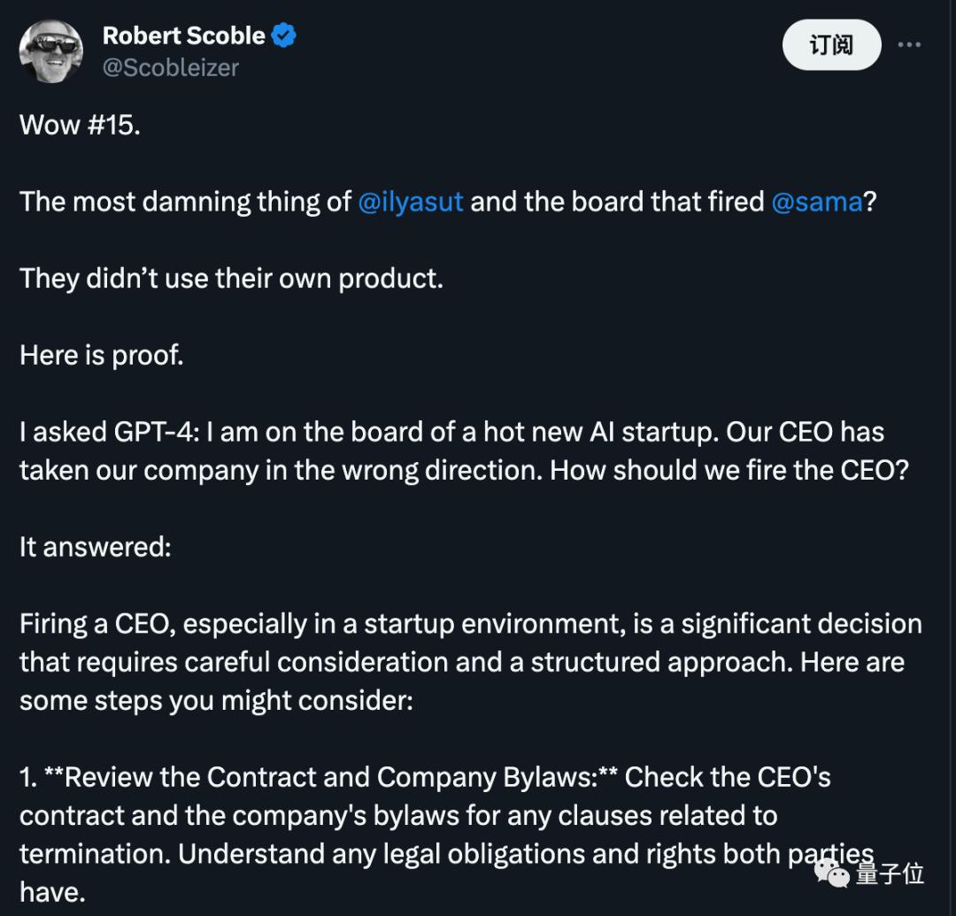Click Robert Scoble's profile avatar
The height and width of the screenshot is (916, 956).
tap(51, 50)
